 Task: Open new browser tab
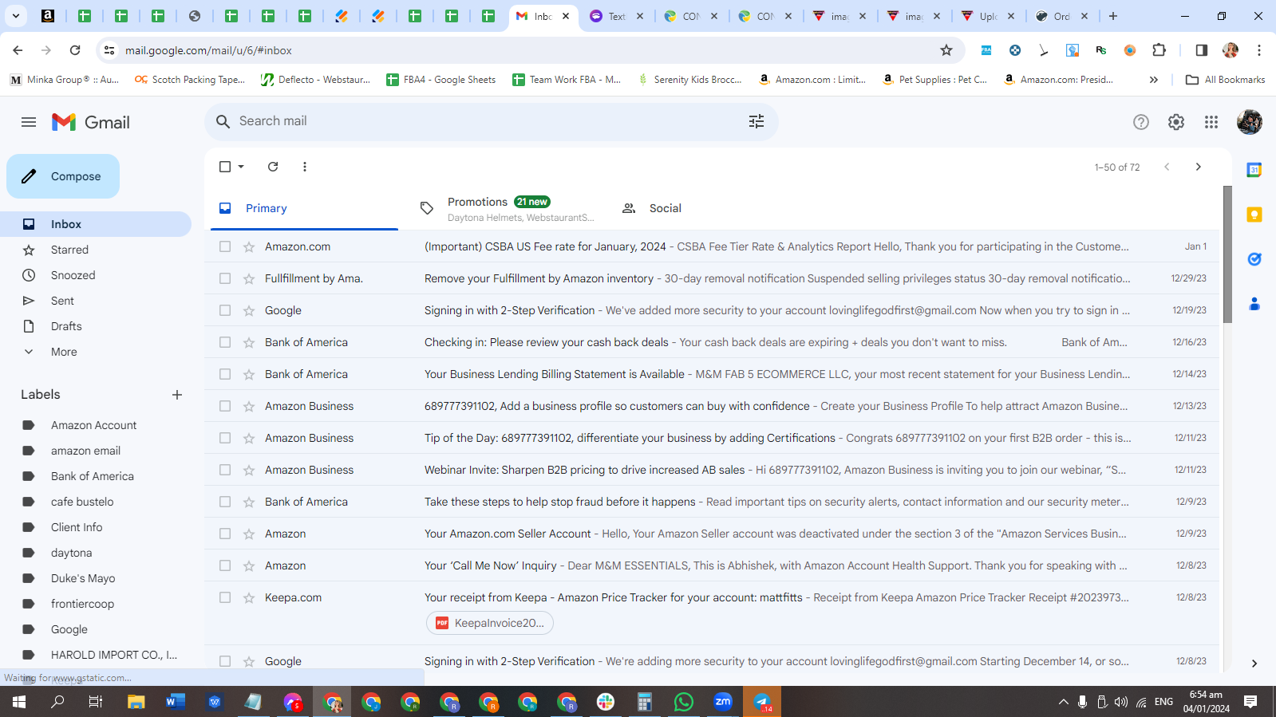[x=1113, y=16]
